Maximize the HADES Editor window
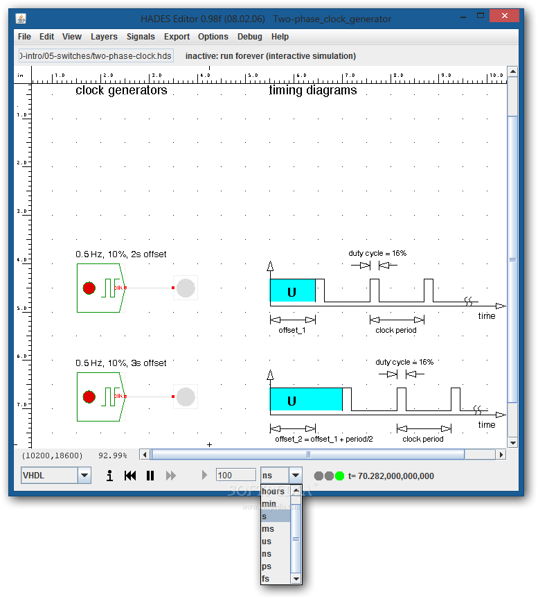 (481, 16)
